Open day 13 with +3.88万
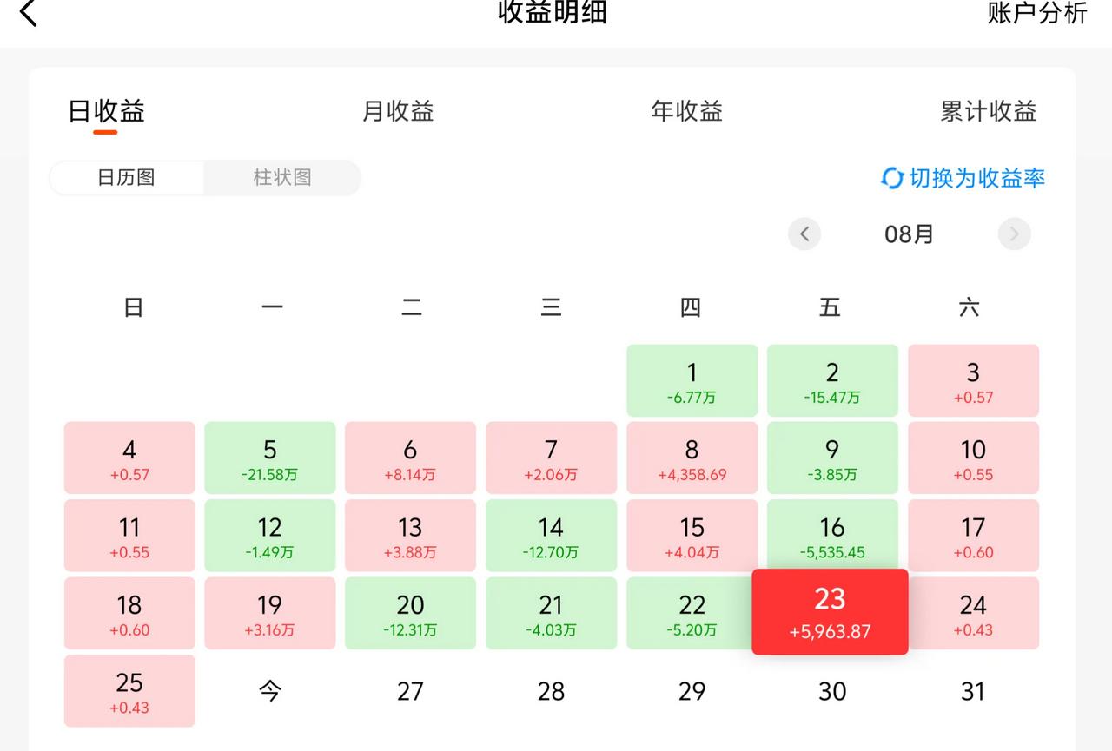The width and height of the screenshot is (1112, 751). pyautogui.click(x=410, y=535)
